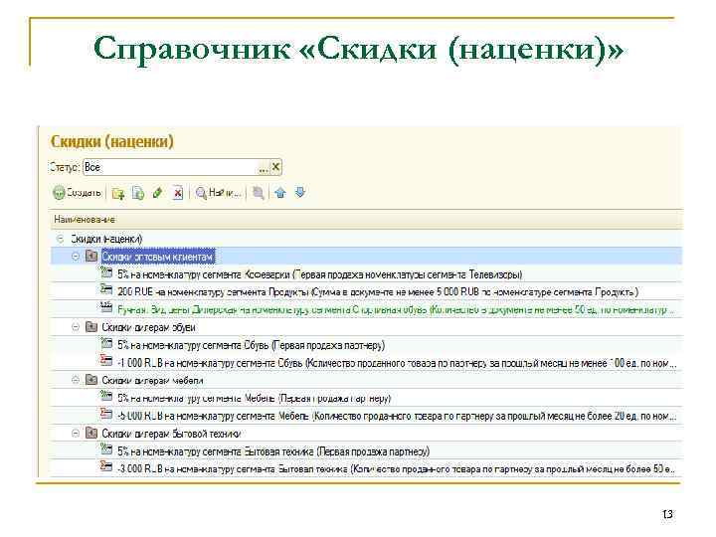This screenshot has width=716, height=537.
Task: Collapse the root Скидки (наценки) node
Action: click(60, 239)
